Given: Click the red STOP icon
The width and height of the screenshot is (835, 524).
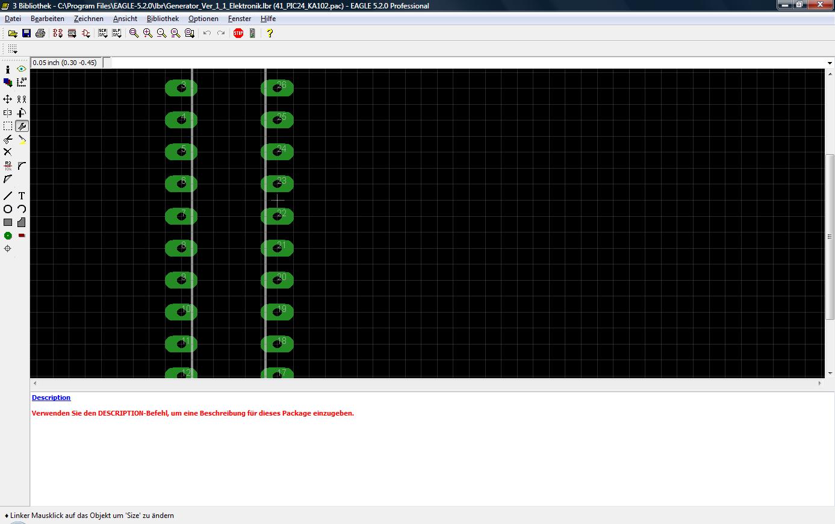Looking at the screenshot, I should pyautogui.click(x=238, y=33).
